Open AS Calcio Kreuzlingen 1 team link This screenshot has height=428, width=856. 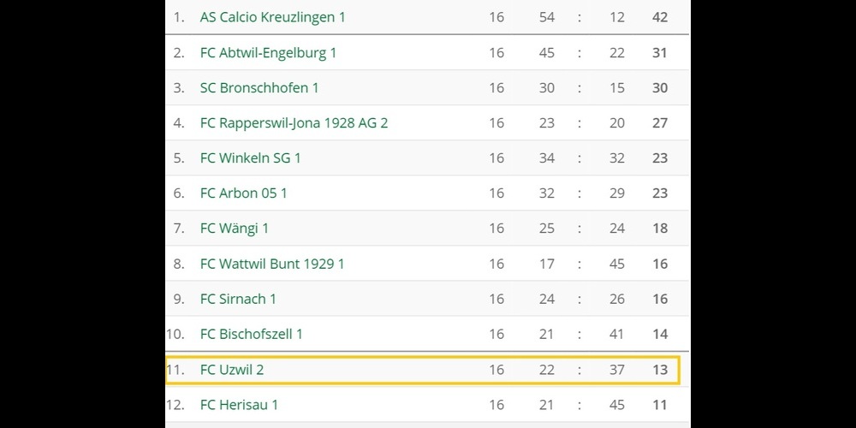[272, 17]
